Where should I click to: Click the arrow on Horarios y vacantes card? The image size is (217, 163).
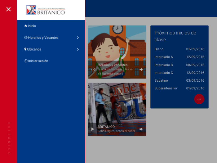click(x=141, y=70)
